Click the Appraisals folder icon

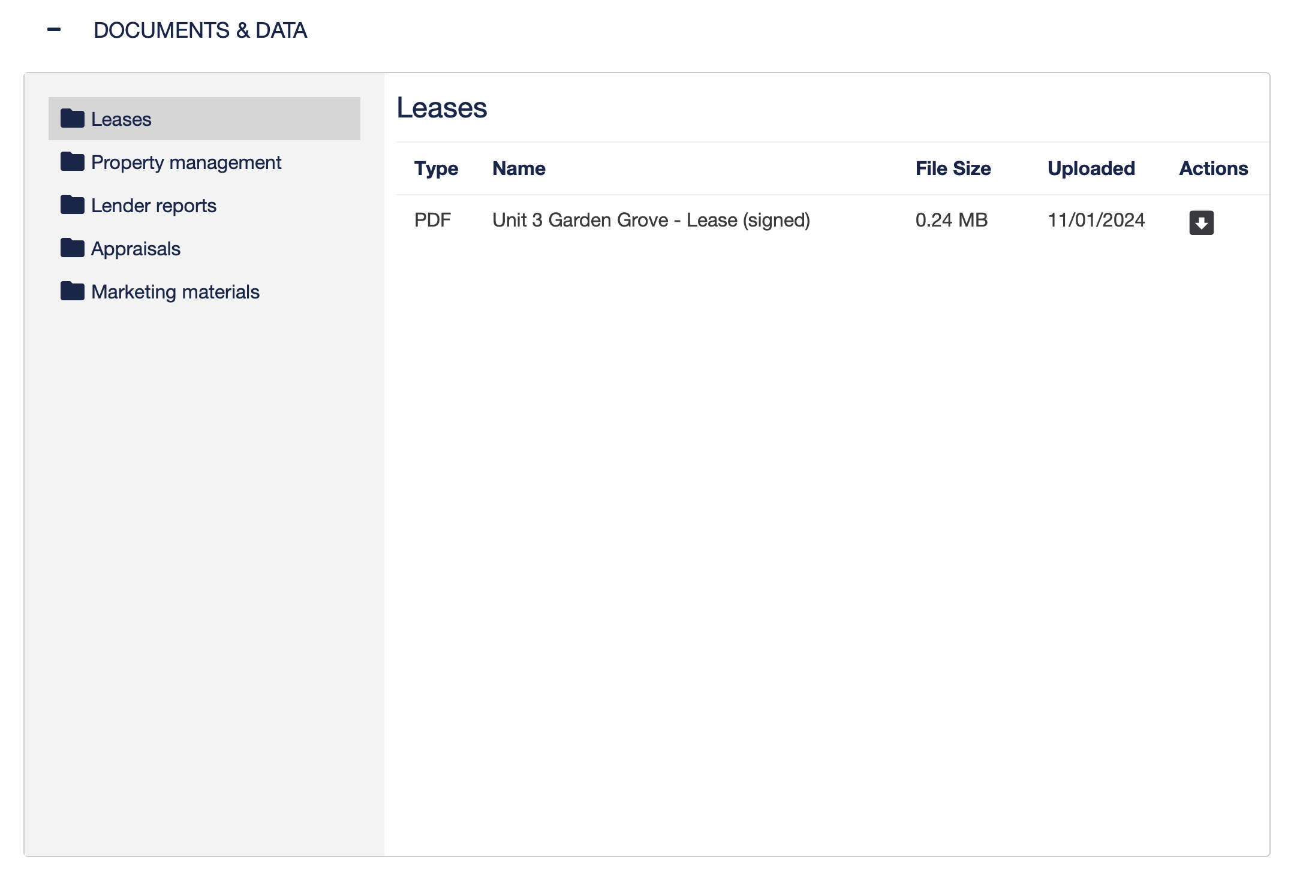coord(73,248)
